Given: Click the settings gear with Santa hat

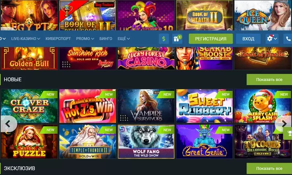Looking at the screenshot, I should pos(272,39).
